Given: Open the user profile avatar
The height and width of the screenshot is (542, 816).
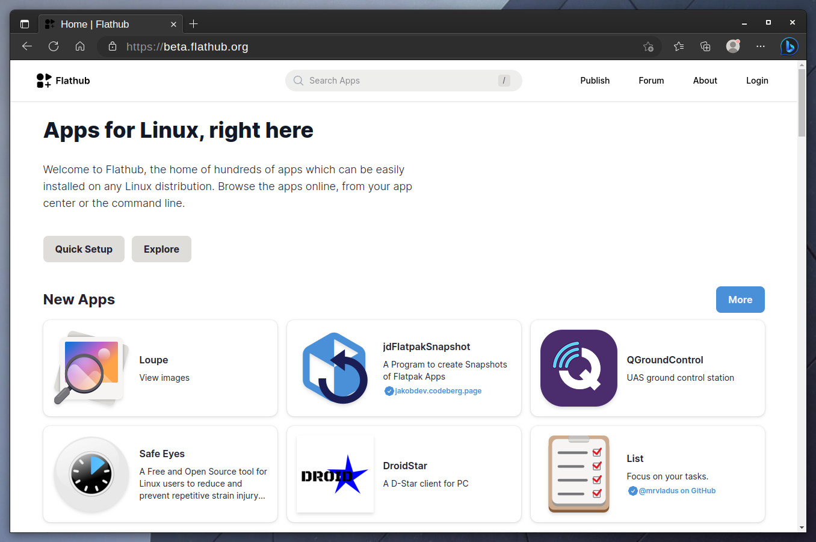Looking at the screenshot, I should point(733,46).
